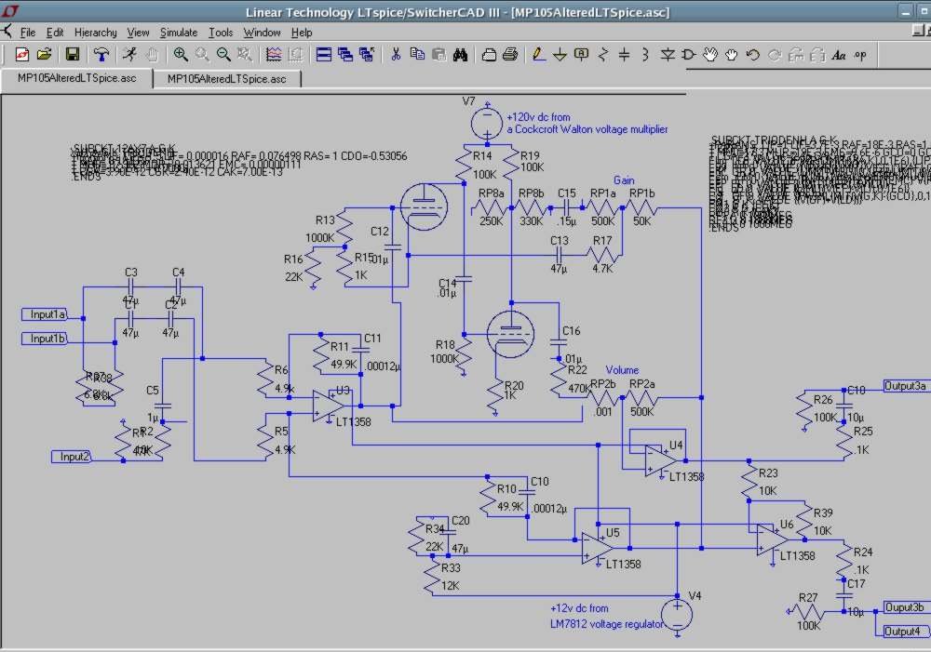The width and height of the screenshot is (931, 652).
Task: Select the Capacitor placement tool
Action: (624, 55)
